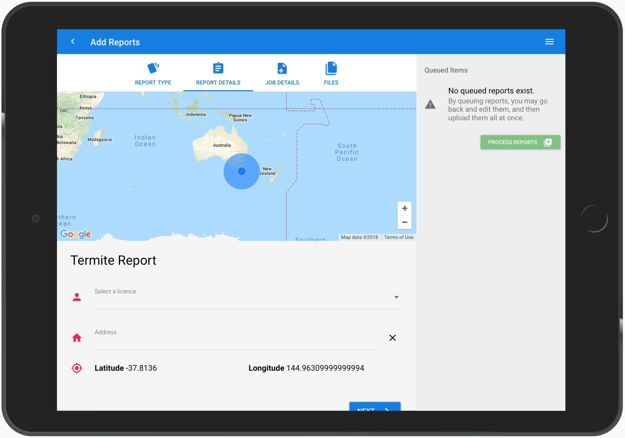This screenshot has height=438, width=625.
Task: Switch to the Report Details tab
Action: tap(218, 82)
